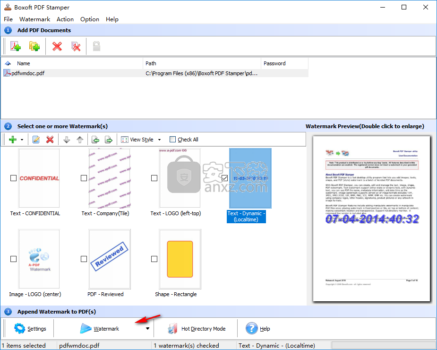
Task: Click the Add folder of PDFs icon
Action: click(x=34, y=46)
